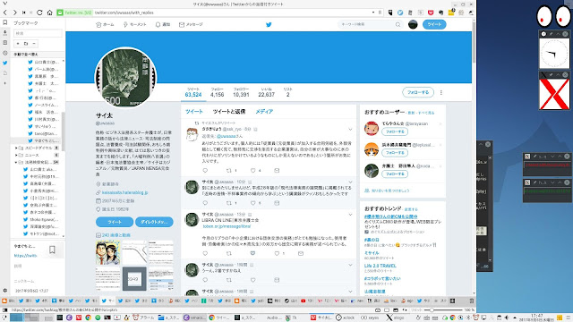Click the Evernote elephant extension icon
The width and height of the screenshot is (573, 322).
point(440,13)
